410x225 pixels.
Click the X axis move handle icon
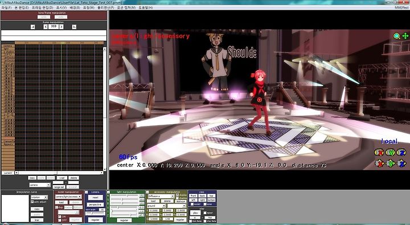[x=379, y=163]
